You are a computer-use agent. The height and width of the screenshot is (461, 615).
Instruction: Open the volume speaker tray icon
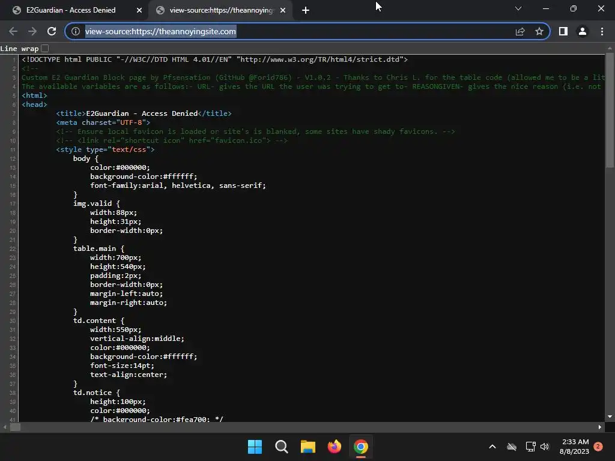click(x=545, y=447)
